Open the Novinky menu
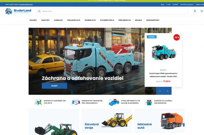The image size is (204, 135). point(33,20)
